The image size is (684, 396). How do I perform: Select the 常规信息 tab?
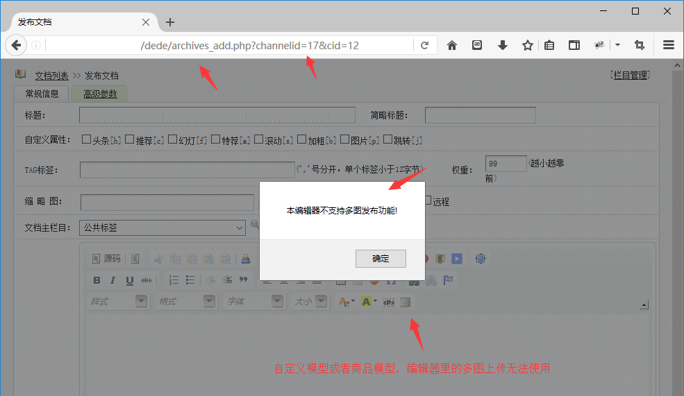42,94
